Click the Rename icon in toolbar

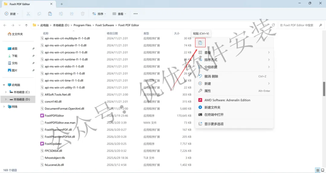(61, 14)
